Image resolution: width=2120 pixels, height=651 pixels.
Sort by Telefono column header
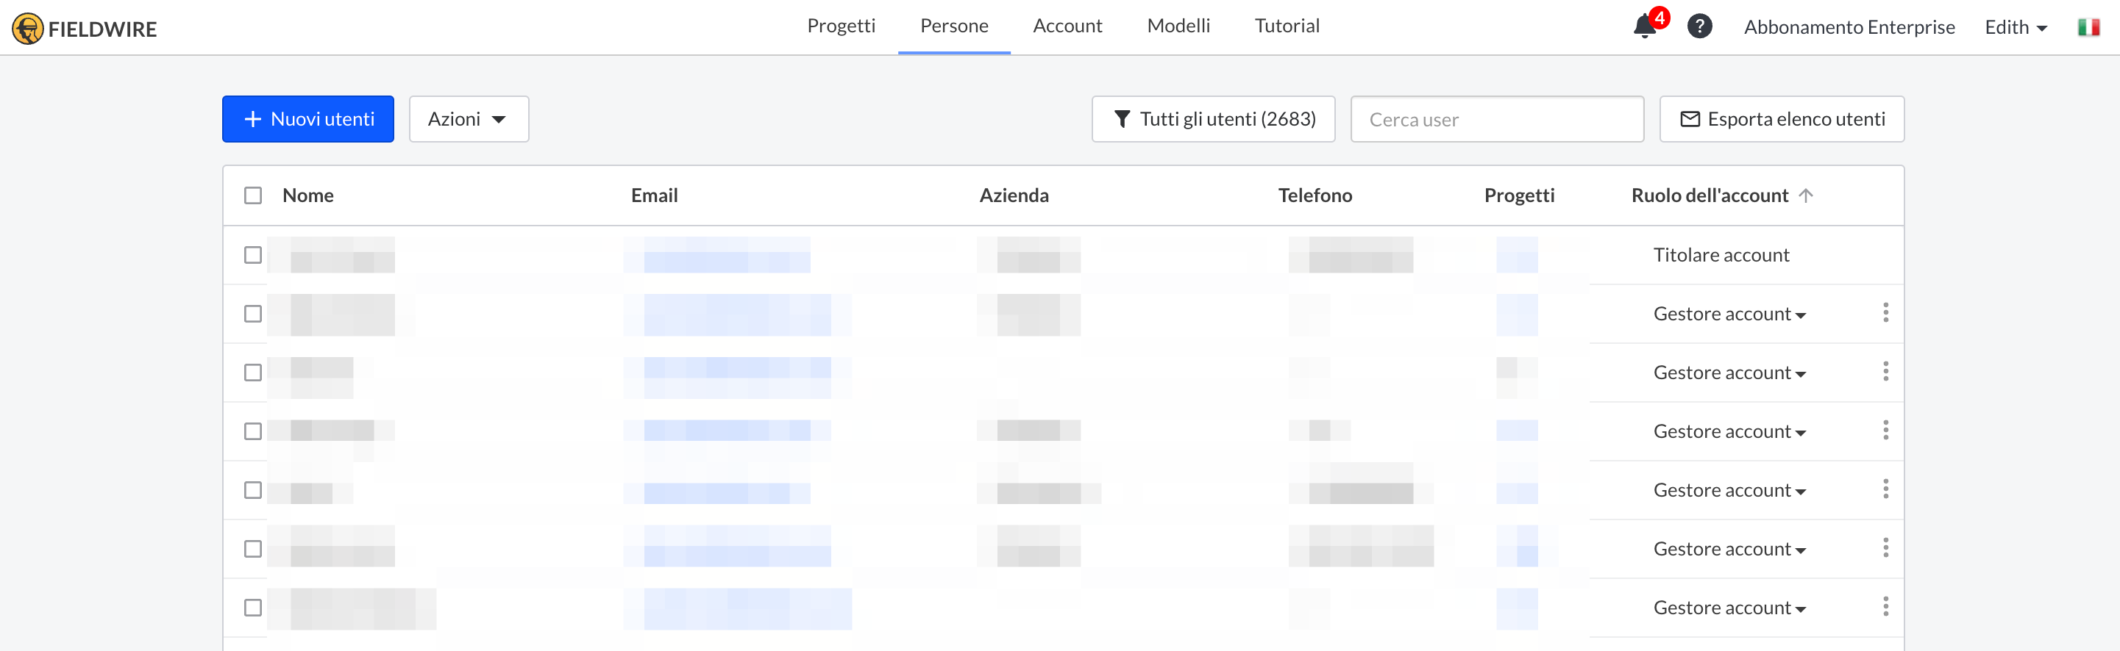1315,195
